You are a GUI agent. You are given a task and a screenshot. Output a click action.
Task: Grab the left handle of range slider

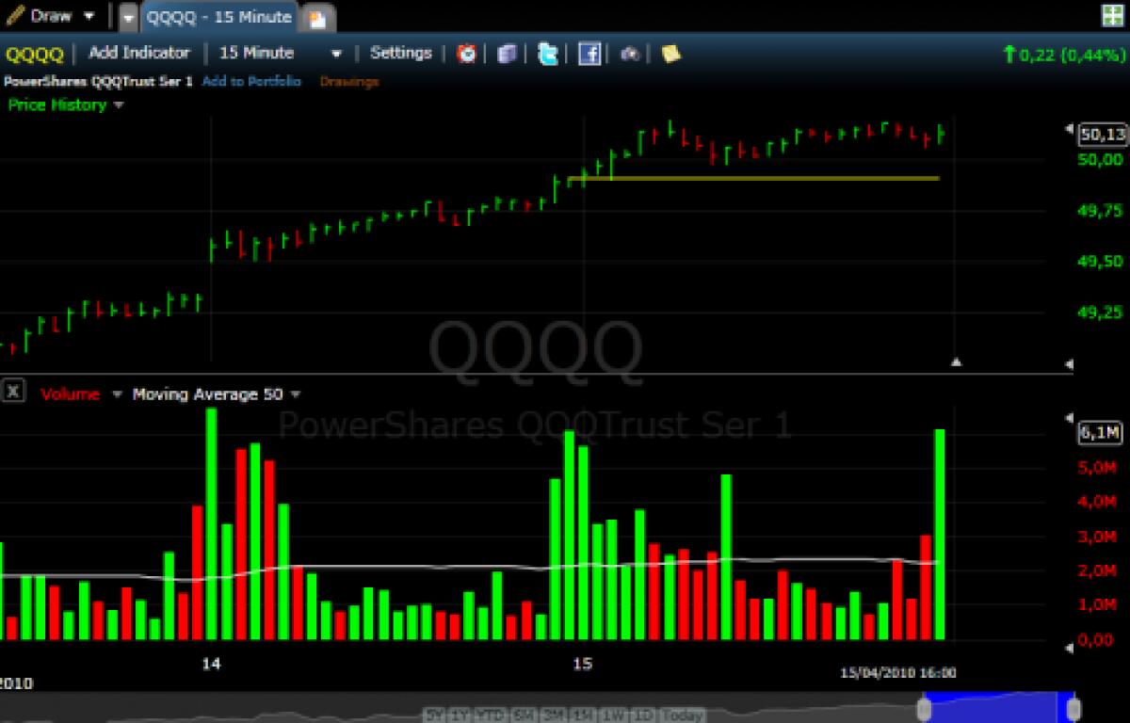pos(926,709)
